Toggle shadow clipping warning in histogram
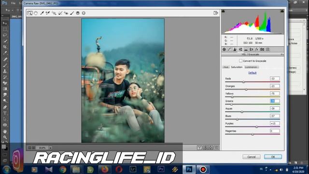The image size is (309, 174). point(223,11)
